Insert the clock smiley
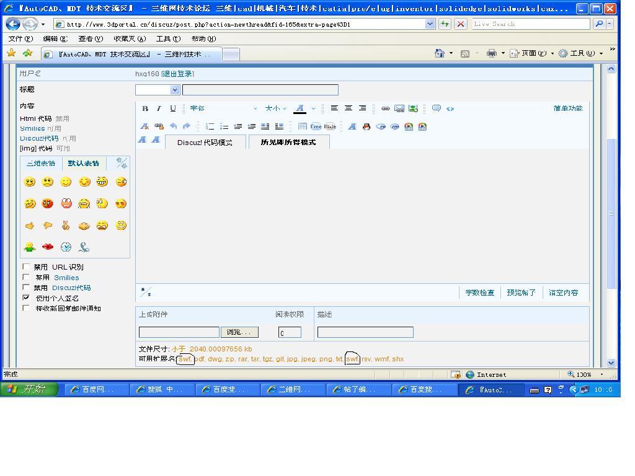 point(66,247)
